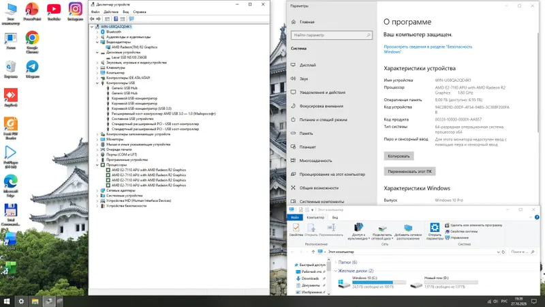Open Действие menu in Device Manager
The image size is (545, 307).
point(111,12)
